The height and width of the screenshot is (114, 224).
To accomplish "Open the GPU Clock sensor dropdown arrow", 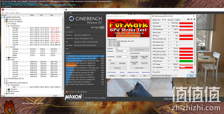I will click(x=169, y=23).
